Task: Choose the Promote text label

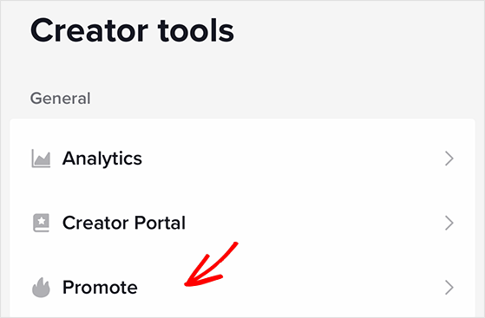Action: point(100,288)
